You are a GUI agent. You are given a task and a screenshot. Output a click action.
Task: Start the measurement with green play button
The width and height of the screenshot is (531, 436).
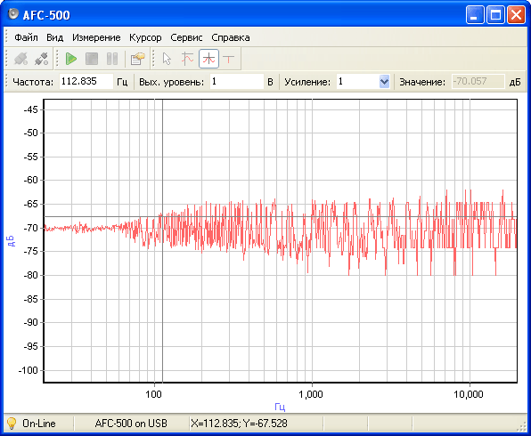(70, 59)
